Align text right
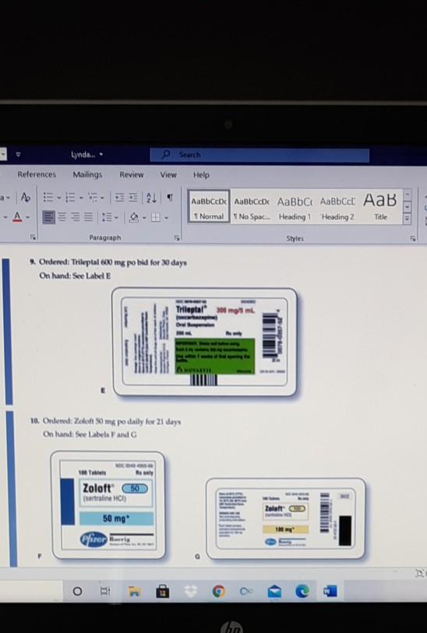Viewport: 427px width, 633px height. click(75, 217)
